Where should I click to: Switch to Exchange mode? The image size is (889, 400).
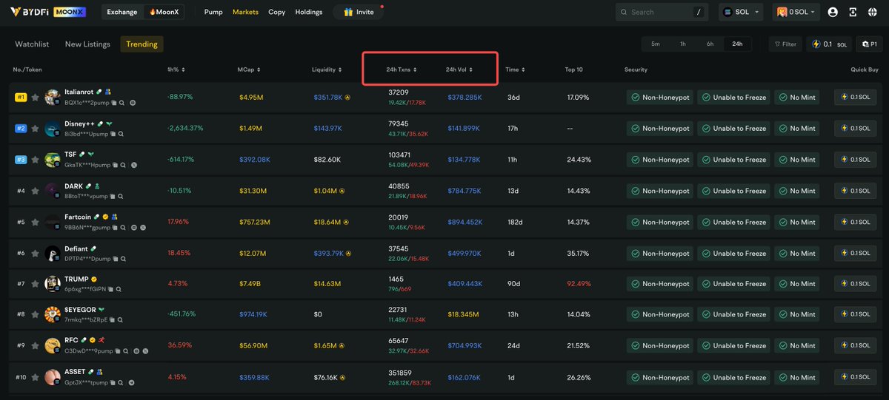pos(121,12)
